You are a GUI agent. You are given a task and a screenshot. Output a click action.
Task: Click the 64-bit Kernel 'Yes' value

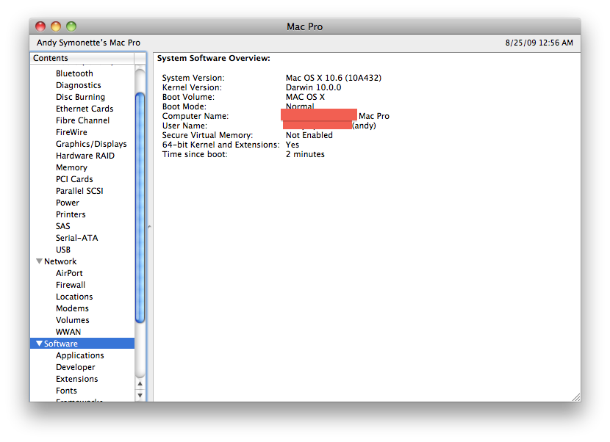tap(293, 145)
